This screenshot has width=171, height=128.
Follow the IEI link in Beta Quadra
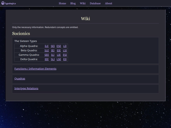[53, 51]
